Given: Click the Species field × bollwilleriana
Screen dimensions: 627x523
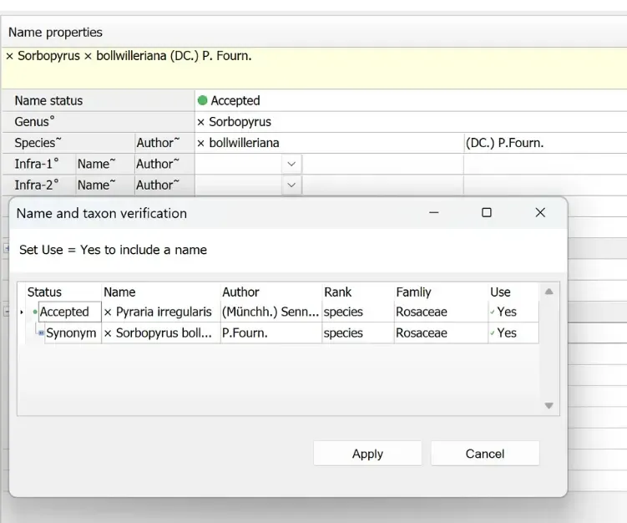Looking at the screenshot, I should [x=329, y=143].
